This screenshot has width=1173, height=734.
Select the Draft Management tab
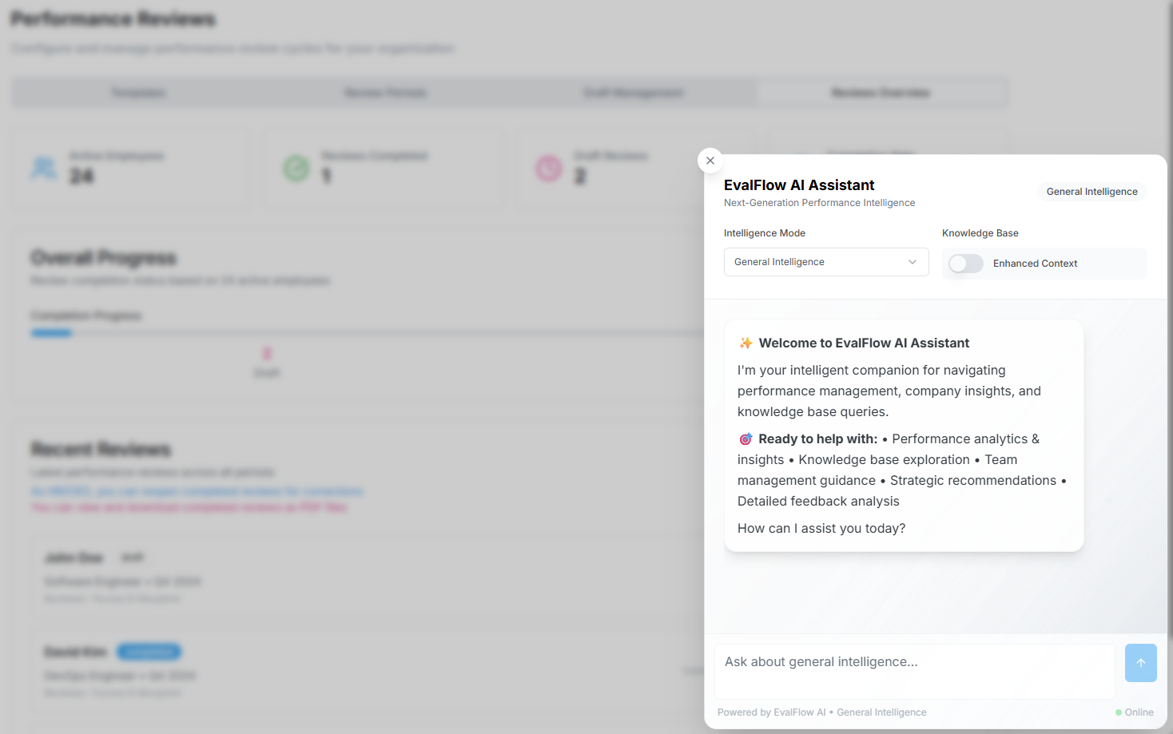point(633,93)
